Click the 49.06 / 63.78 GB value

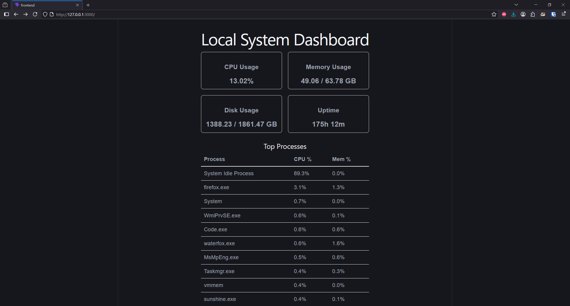[328, 81]
